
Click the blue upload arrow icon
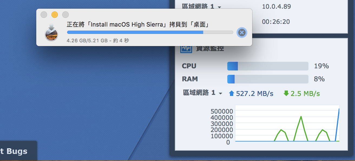coord(231,94)
